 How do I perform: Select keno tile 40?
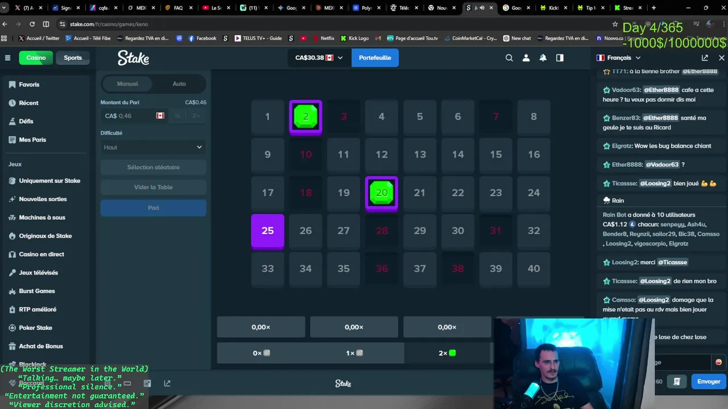(533, 269)
